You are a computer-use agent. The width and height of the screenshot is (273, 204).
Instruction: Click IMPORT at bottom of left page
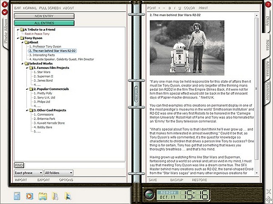point(21,180)
